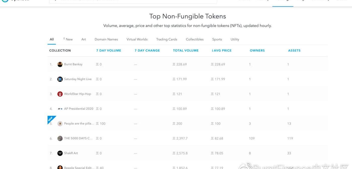Click People are the pilla... avg price 100

216,123
